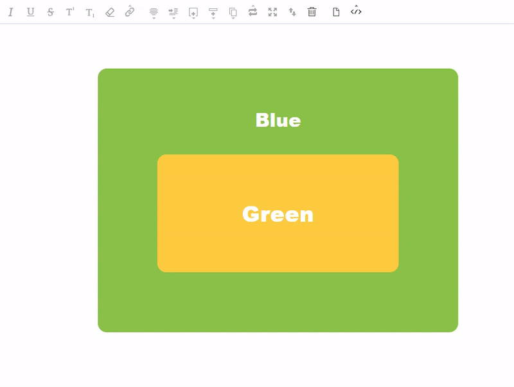Viewport: 514px width, 387px height.
Task: Open the add-row-with-plus dropdown
Action: tap(213, 13)
